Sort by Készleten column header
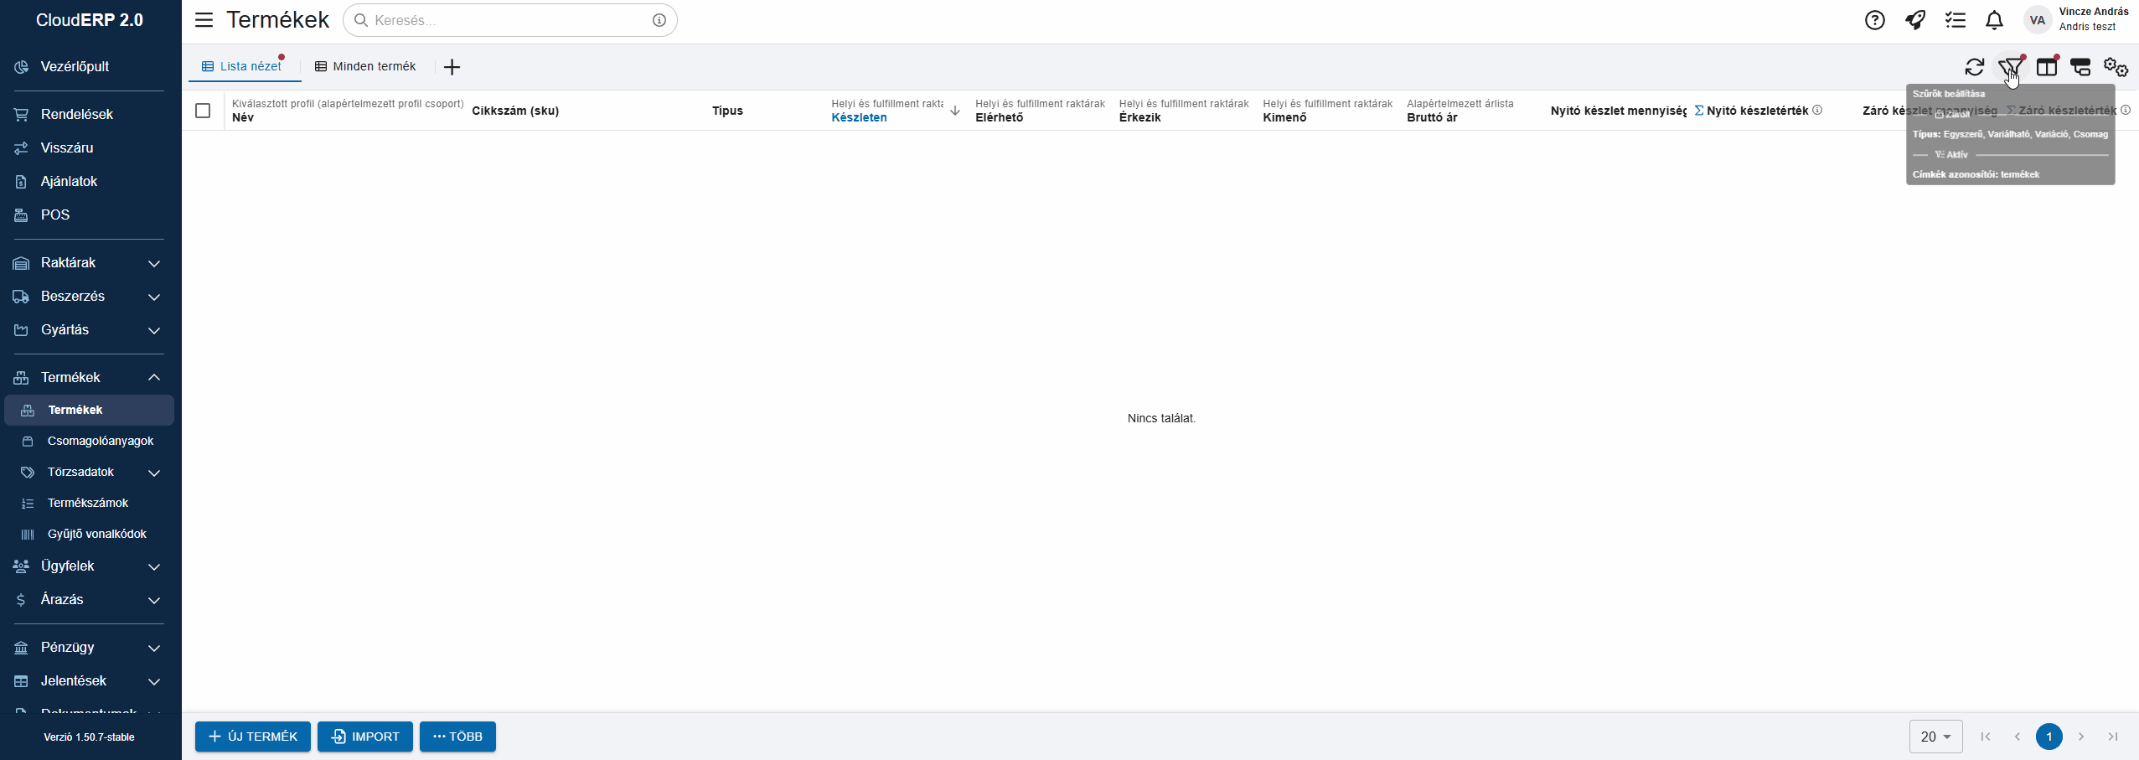Viewport: 2139px width, 760px height. [x=859, y=117]
